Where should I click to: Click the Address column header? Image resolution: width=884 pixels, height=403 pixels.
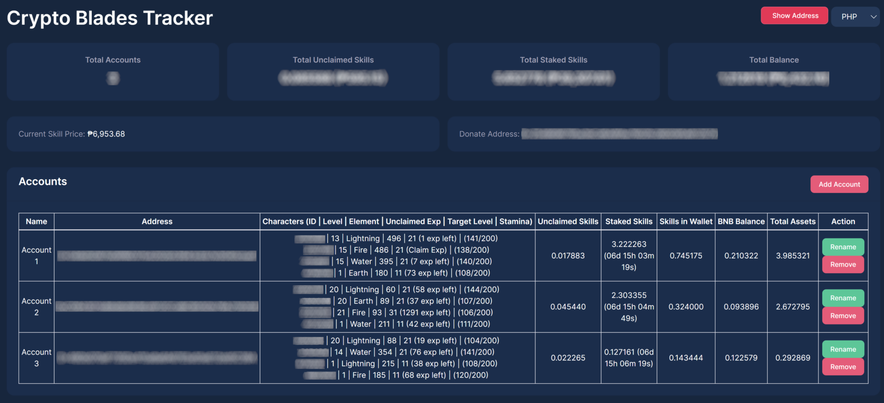(157, 222)
